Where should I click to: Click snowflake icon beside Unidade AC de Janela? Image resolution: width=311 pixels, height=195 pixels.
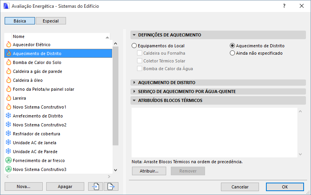click(9, 143)
